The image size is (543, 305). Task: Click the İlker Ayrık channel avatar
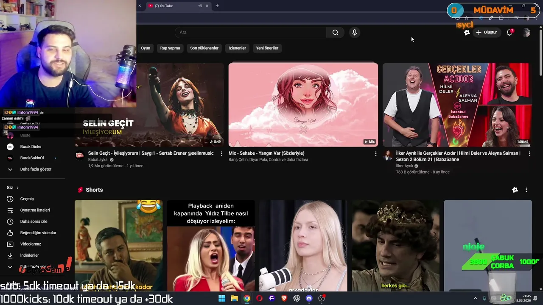(x=387, y=155)
